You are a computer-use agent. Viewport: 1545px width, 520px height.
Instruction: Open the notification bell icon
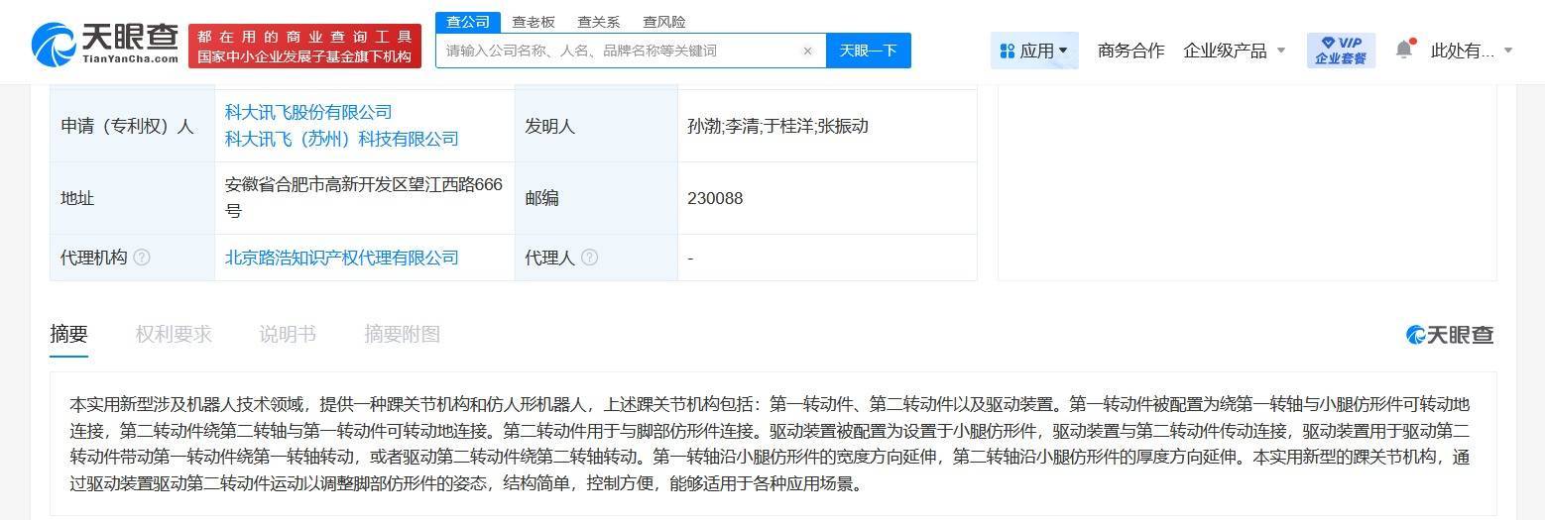click(1403, 50)
